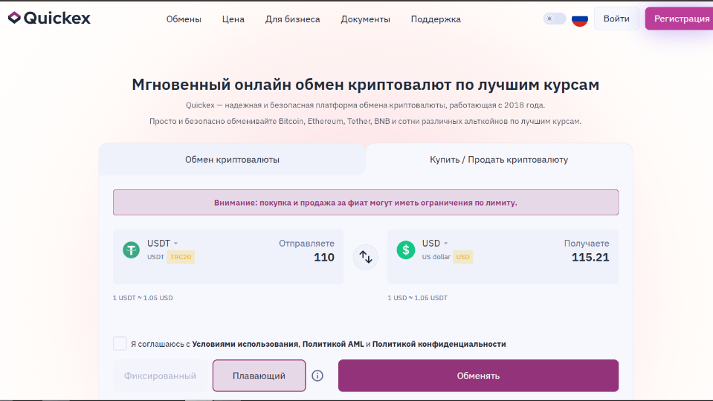Open language selector with the Russian flag
Image resolution: width=713 pixels, height=401 pixels.
pyautogui.click(x=580, y=19)
